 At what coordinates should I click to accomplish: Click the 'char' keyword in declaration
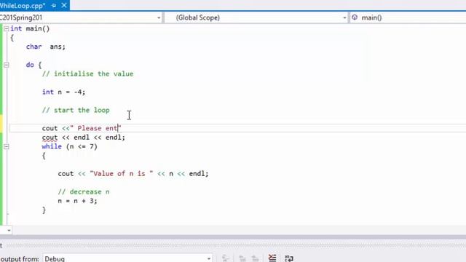(x=33, y=47)
